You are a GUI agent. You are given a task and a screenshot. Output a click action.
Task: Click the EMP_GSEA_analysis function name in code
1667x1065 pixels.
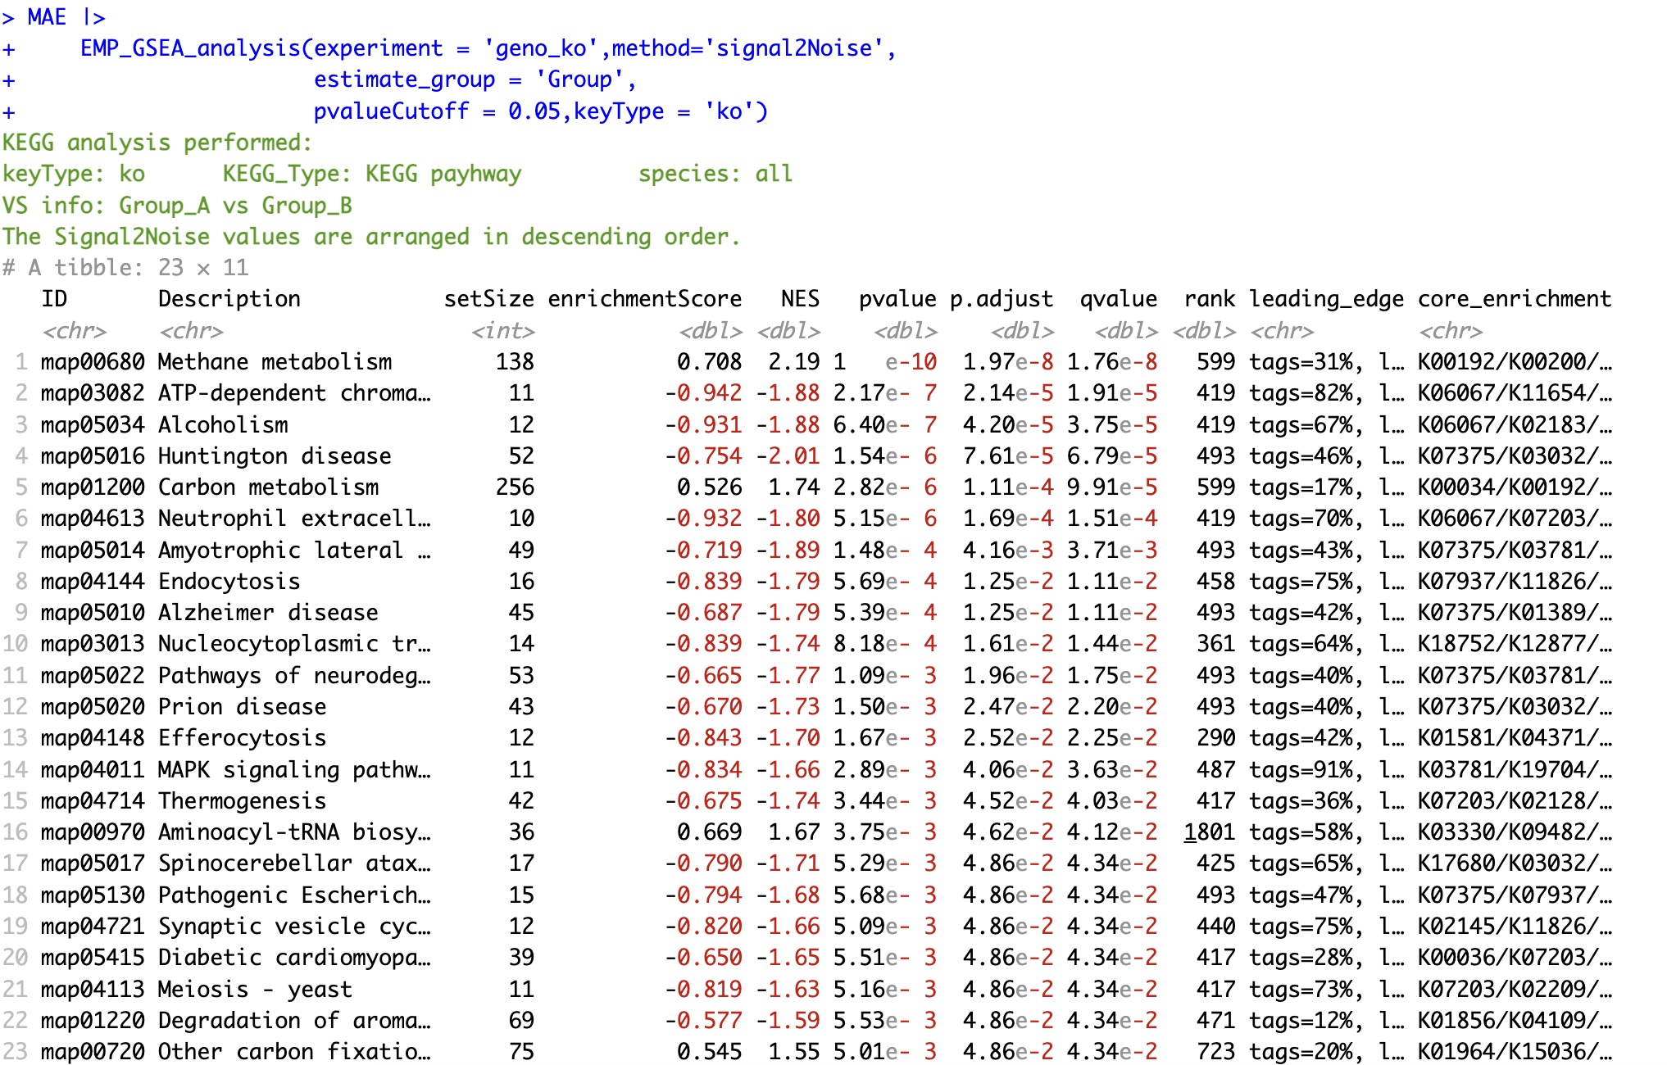click(190, 48)
